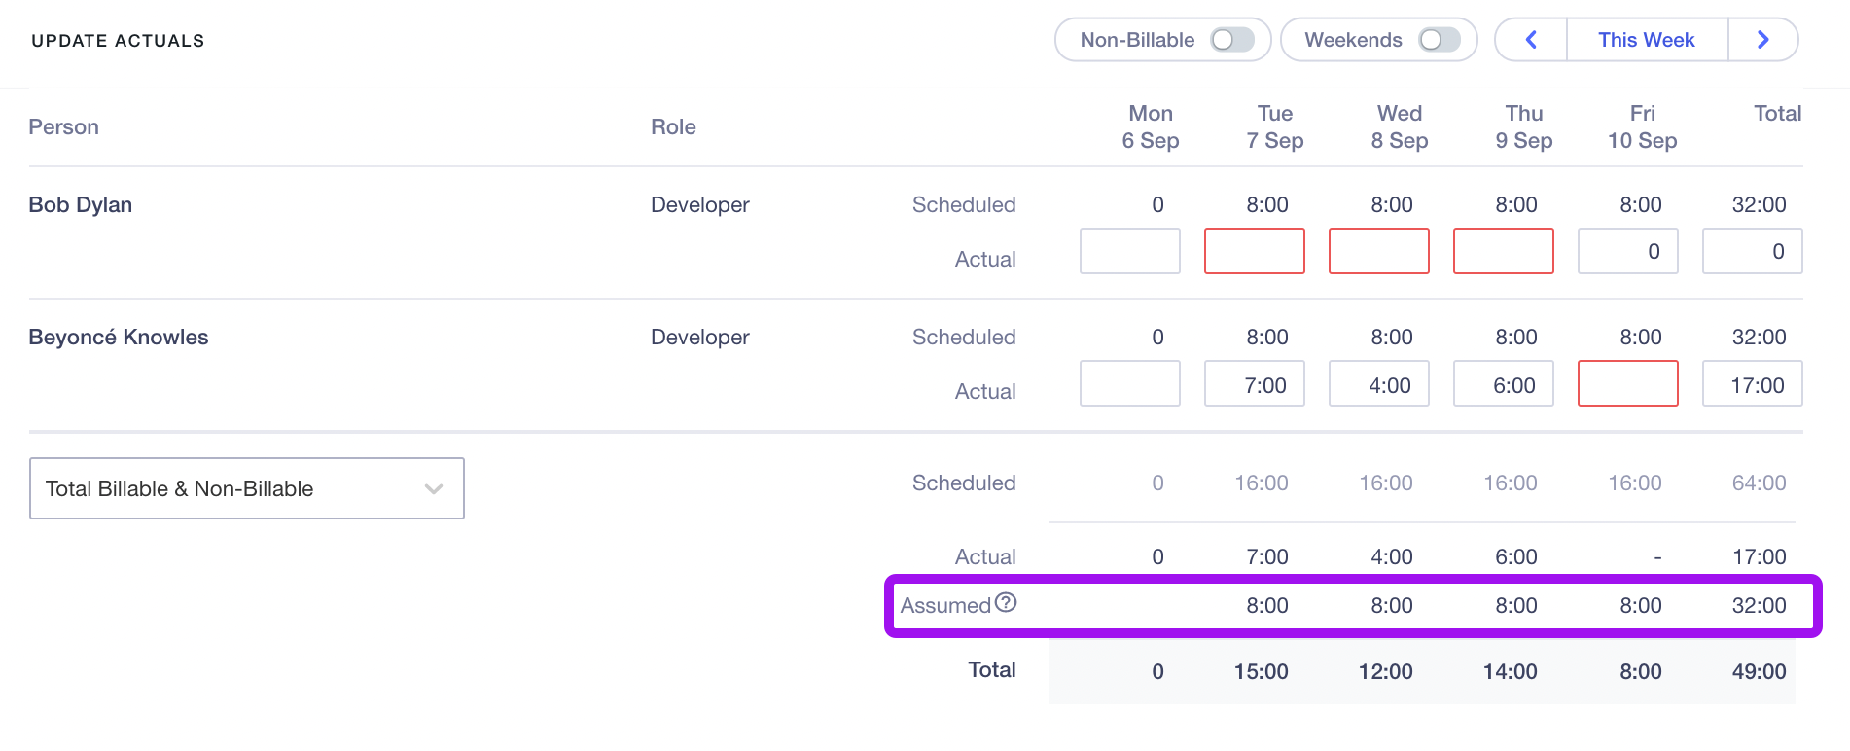Click Bob Dylan's Tuesday actual field
The height and width of the screenshot is (751, 1850).
[1254, 251]
